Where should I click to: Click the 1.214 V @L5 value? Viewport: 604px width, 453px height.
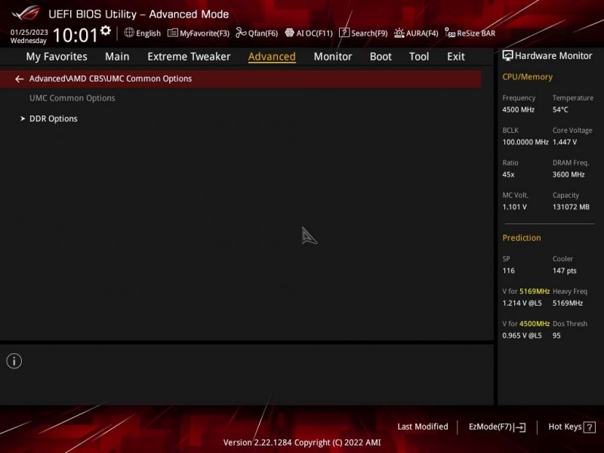522,304
